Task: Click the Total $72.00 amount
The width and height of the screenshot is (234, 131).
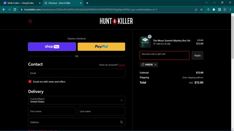Action: click(x=199, y=83)
